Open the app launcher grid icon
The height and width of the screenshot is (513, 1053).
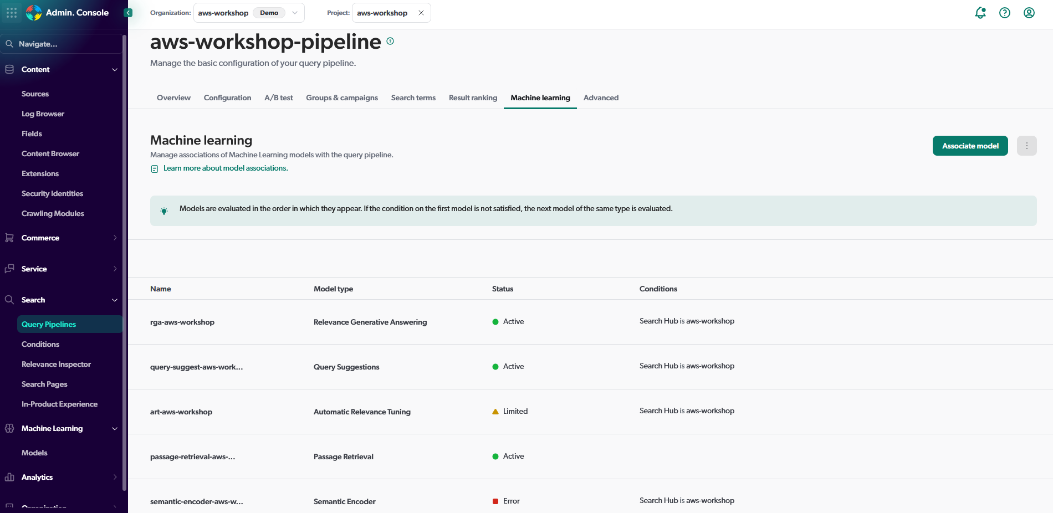(11, 12)
